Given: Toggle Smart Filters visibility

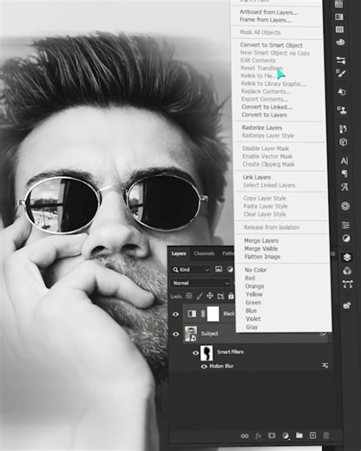Looking at the screenshot, I should click(195, 353).
